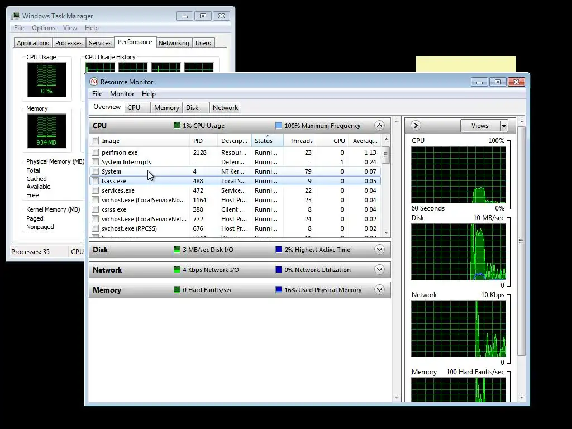The width and height of the screenshot is (572, 429).
Task: Open Resource Monitor File menu
Action: pos(97,94)
